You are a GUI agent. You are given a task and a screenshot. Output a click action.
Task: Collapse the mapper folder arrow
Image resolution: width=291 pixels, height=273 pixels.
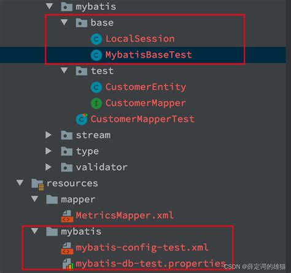(x=34, y=199)
